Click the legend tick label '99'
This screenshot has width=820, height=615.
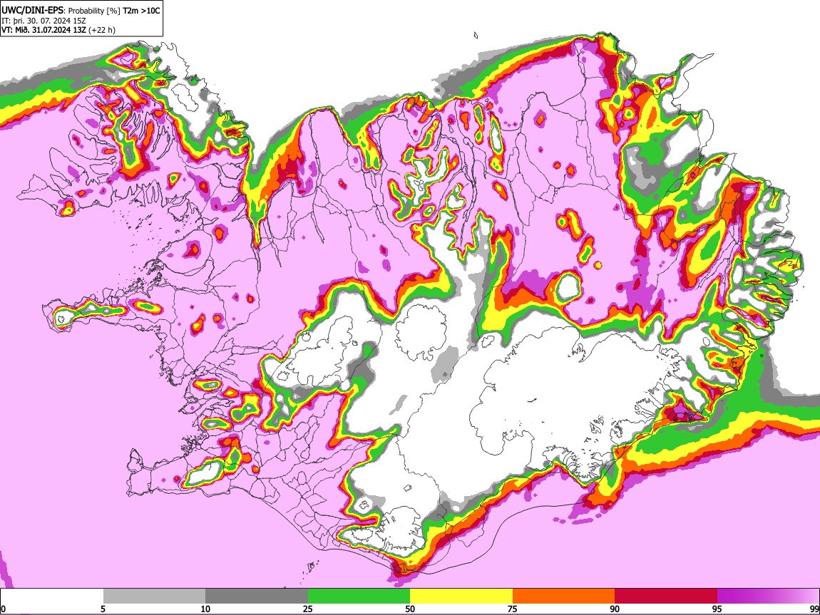tap(814, 609)
